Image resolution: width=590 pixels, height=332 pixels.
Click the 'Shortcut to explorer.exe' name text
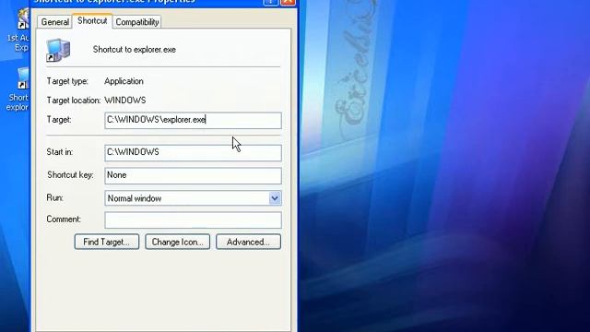(x=135, y=50)
